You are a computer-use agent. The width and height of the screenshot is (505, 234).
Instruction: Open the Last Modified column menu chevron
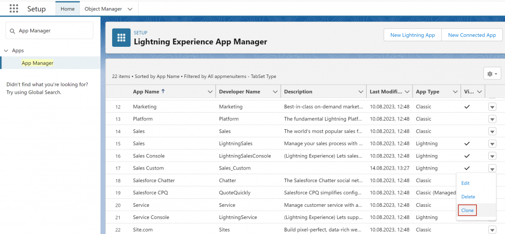click(x=407, y=92)
